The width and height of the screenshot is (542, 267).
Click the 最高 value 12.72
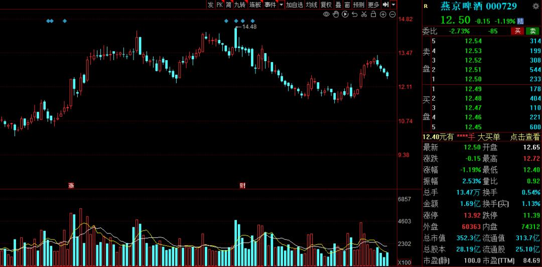531,158
